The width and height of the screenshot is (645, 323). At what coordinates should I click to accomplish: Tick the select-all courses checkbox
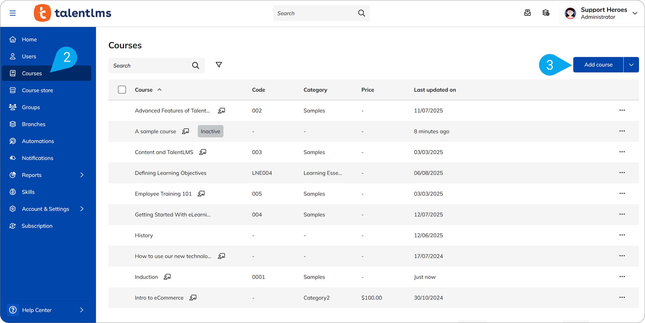tap(122, 90)
